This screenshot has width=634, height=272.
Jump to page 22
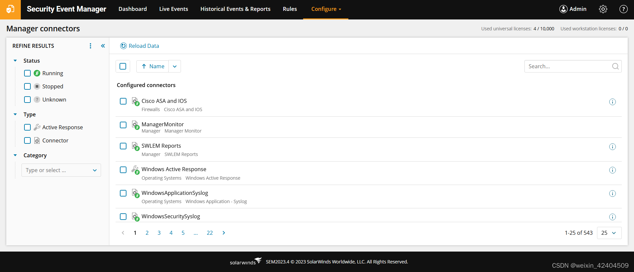(210, 233)
